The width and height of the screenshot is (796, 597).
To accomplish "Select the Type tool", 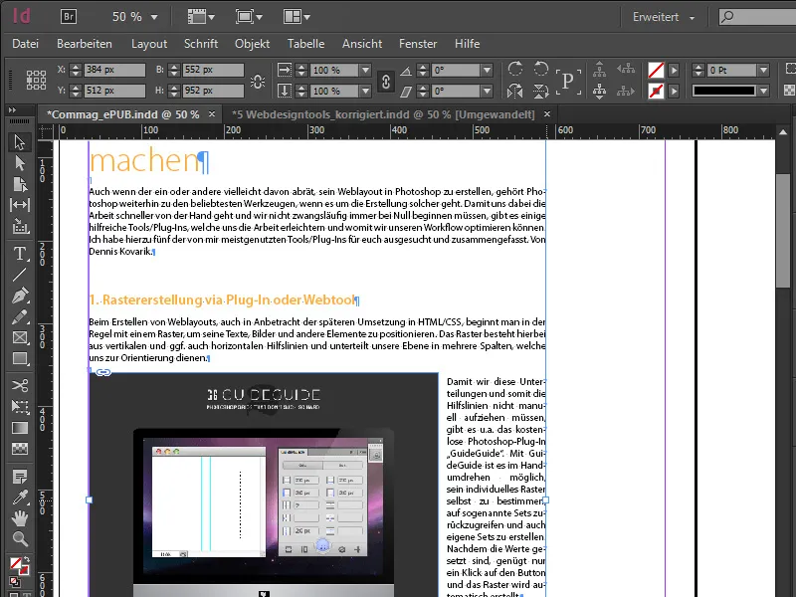I will click(21, 253).
